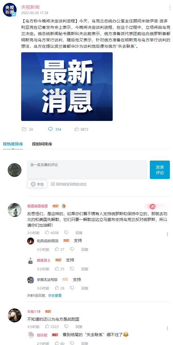The width and height of the screenshot is (173, 345).
Task: Click 回复 under 御茗居士's reply
Action: pyautogui.click(x=85, y=269)
